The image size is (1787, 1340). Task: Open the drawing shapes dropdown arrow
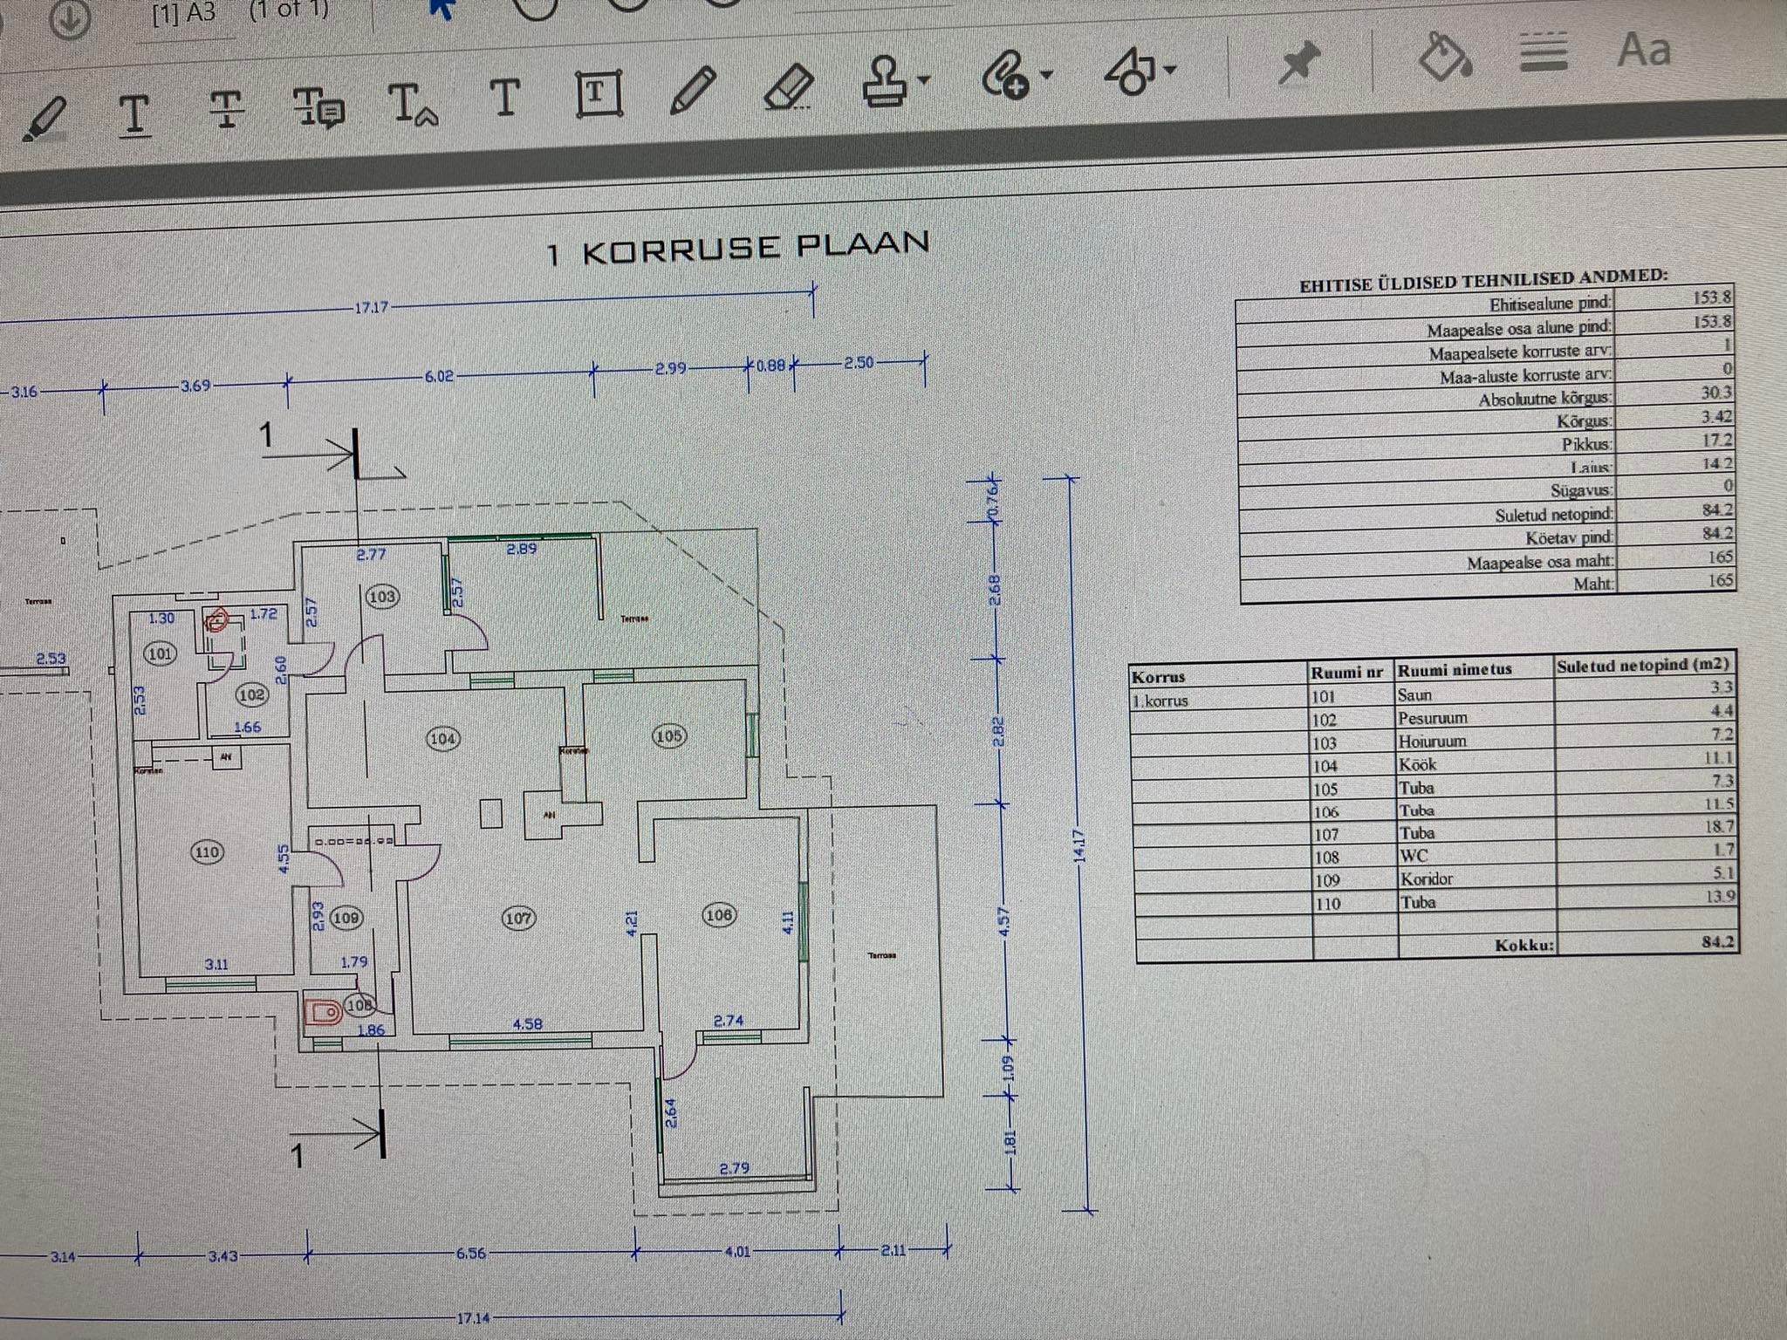pyautogui.click(x=1170, y=69)
